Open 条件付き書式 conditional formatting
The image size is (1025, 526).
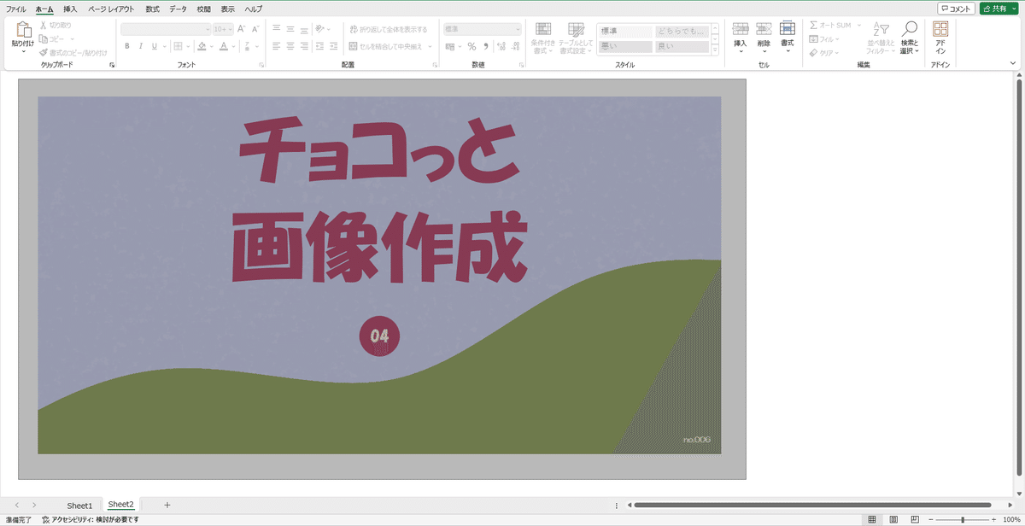tap(542, 38)
